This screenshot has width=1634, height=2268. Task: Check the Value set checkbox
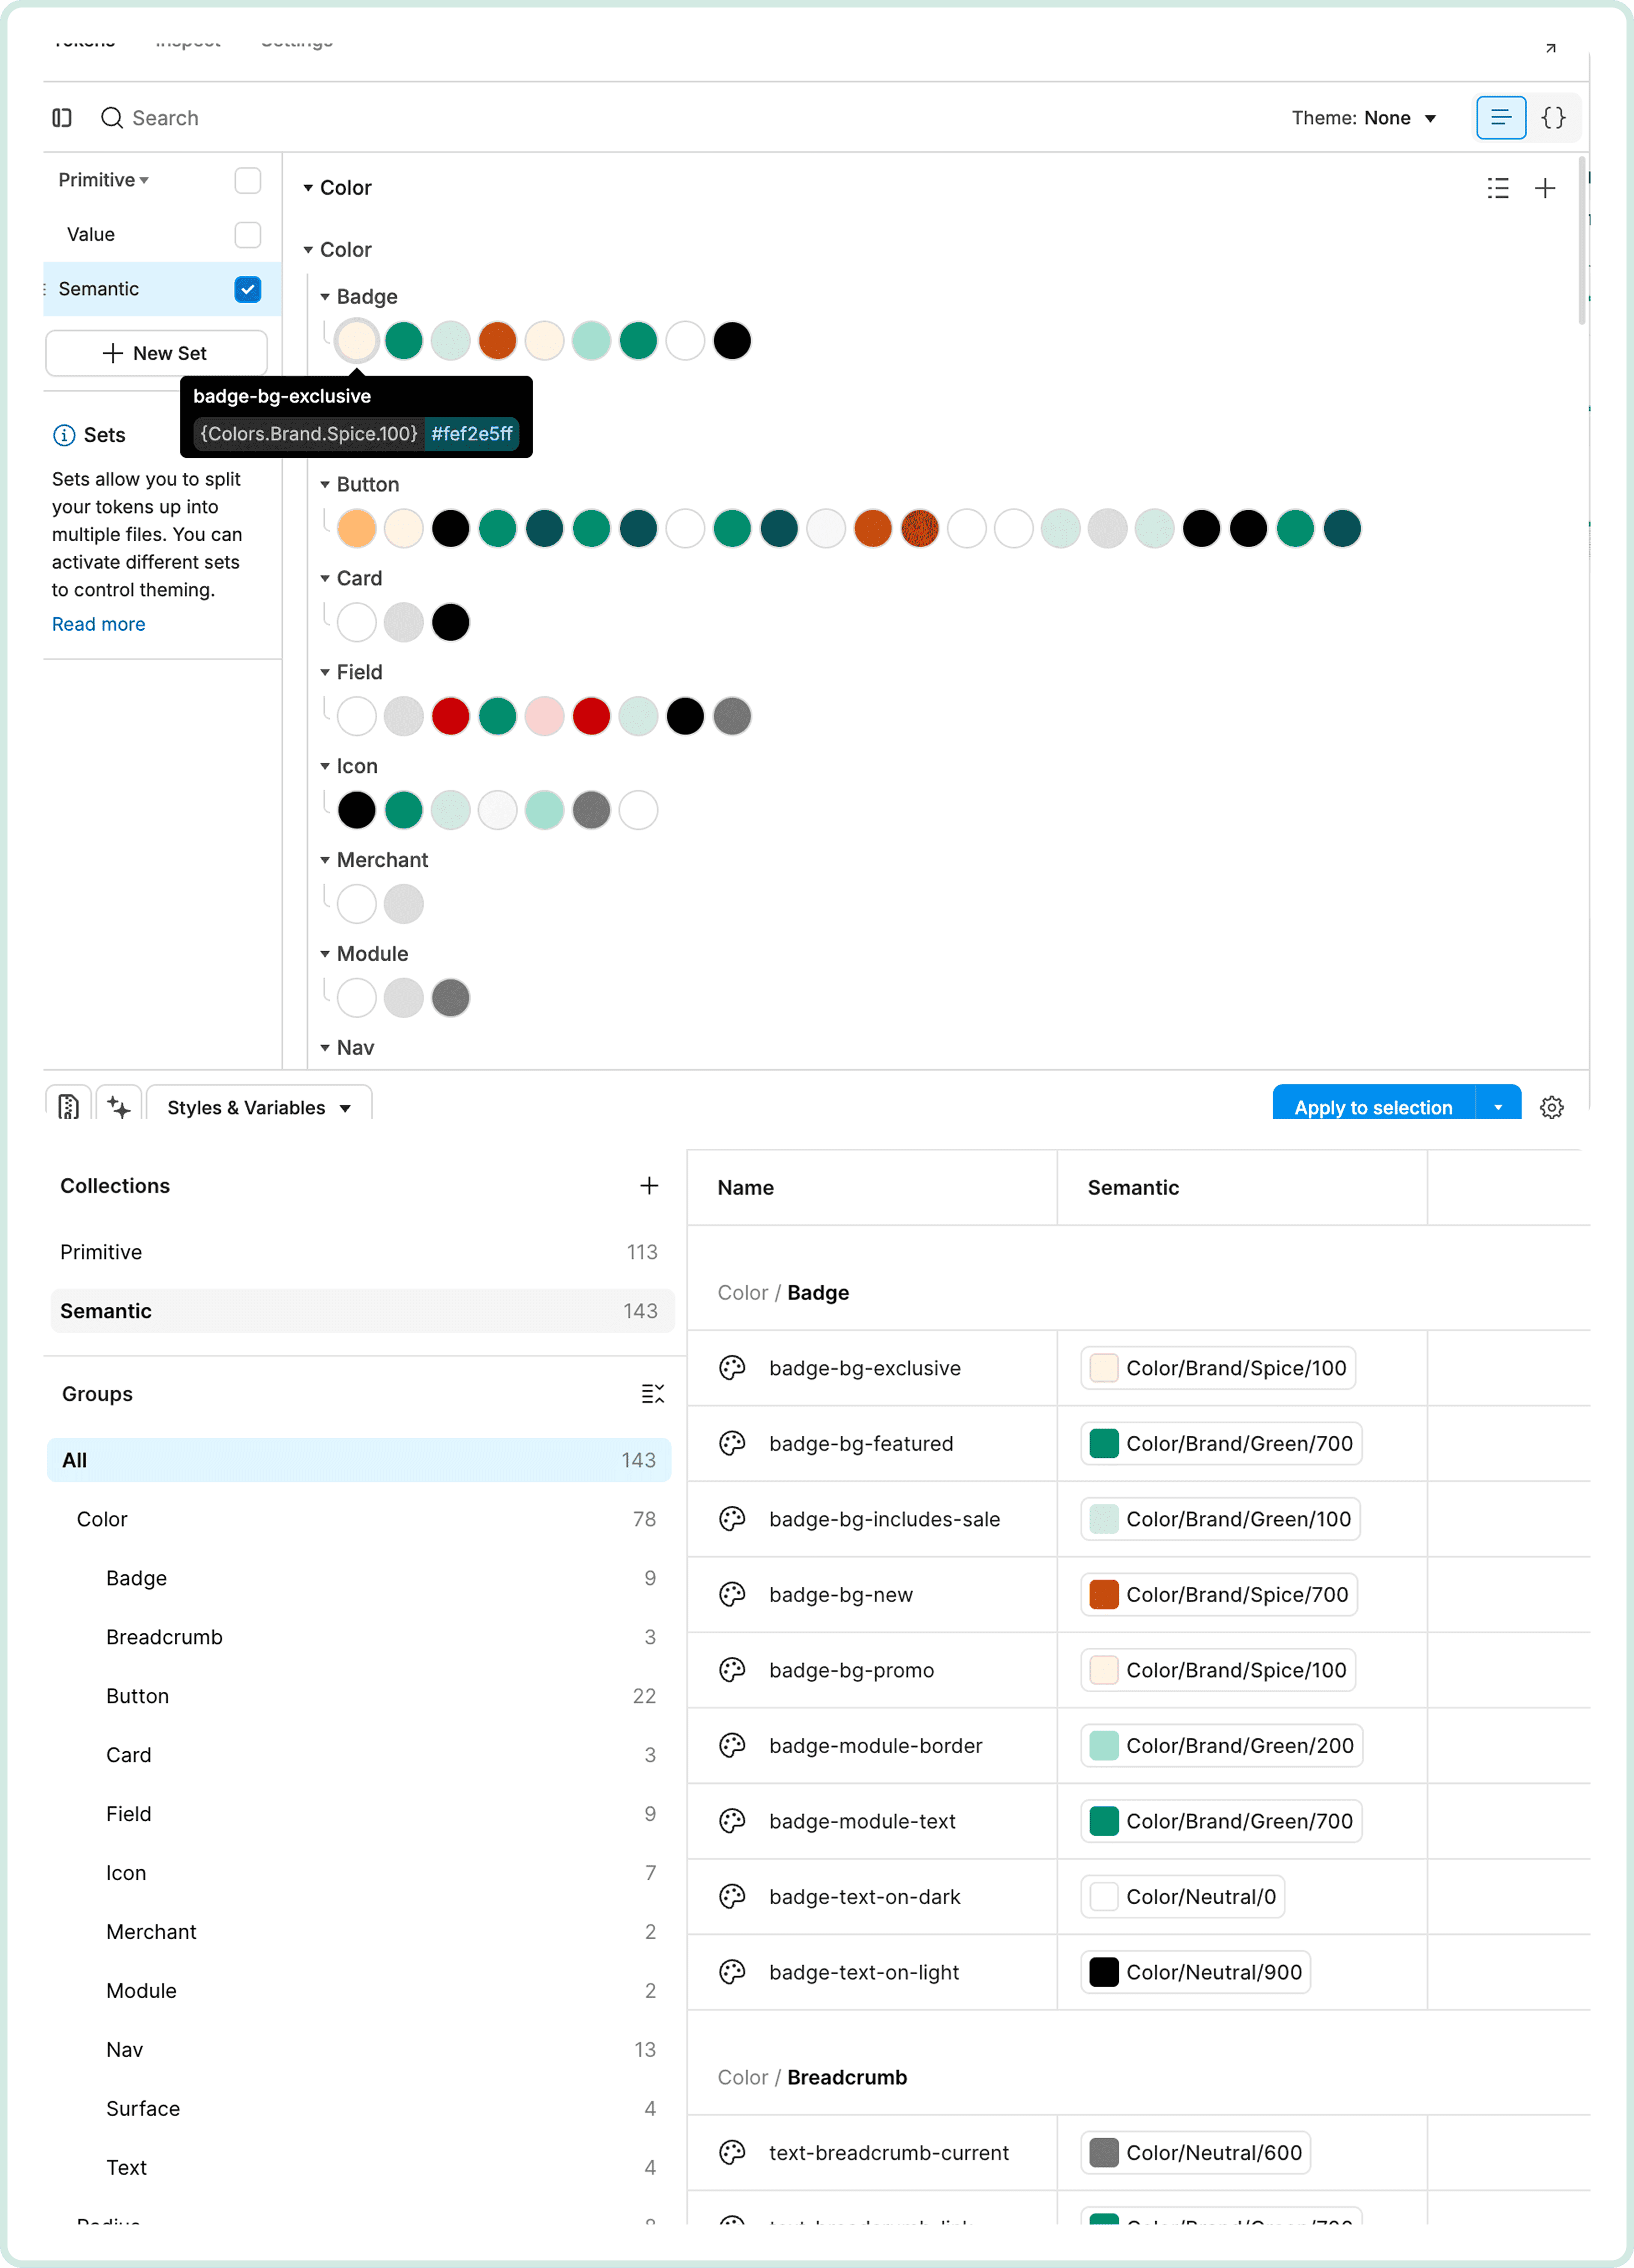[247, 234]
